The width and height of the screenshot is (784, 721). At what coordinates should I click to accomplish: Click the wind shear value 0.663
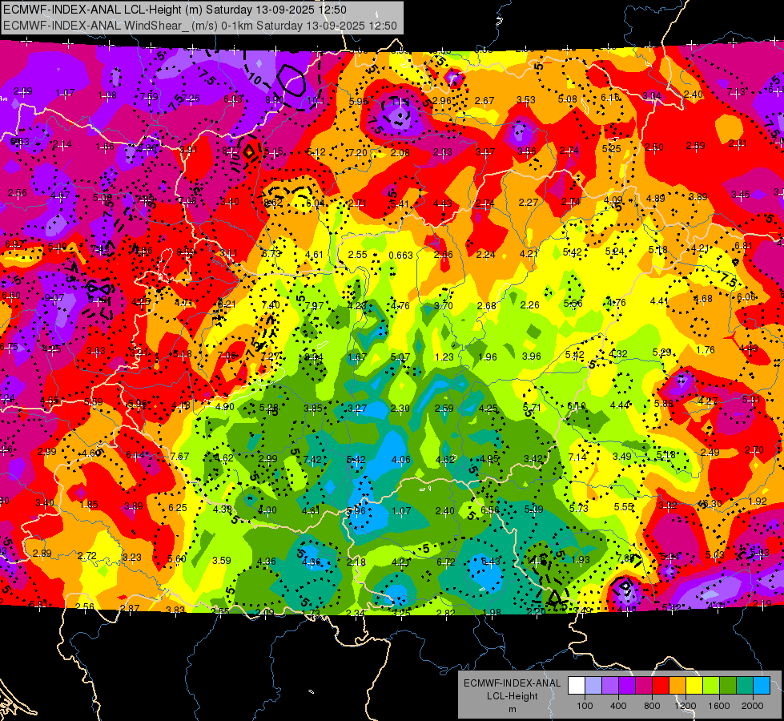tap(400, 256)
